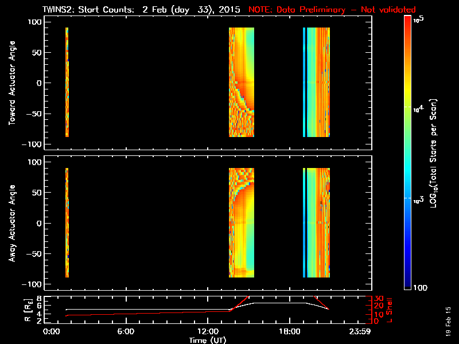
Task: Click the plot title 'TWINS2: Start Counts'
Action: coord(88,10)
